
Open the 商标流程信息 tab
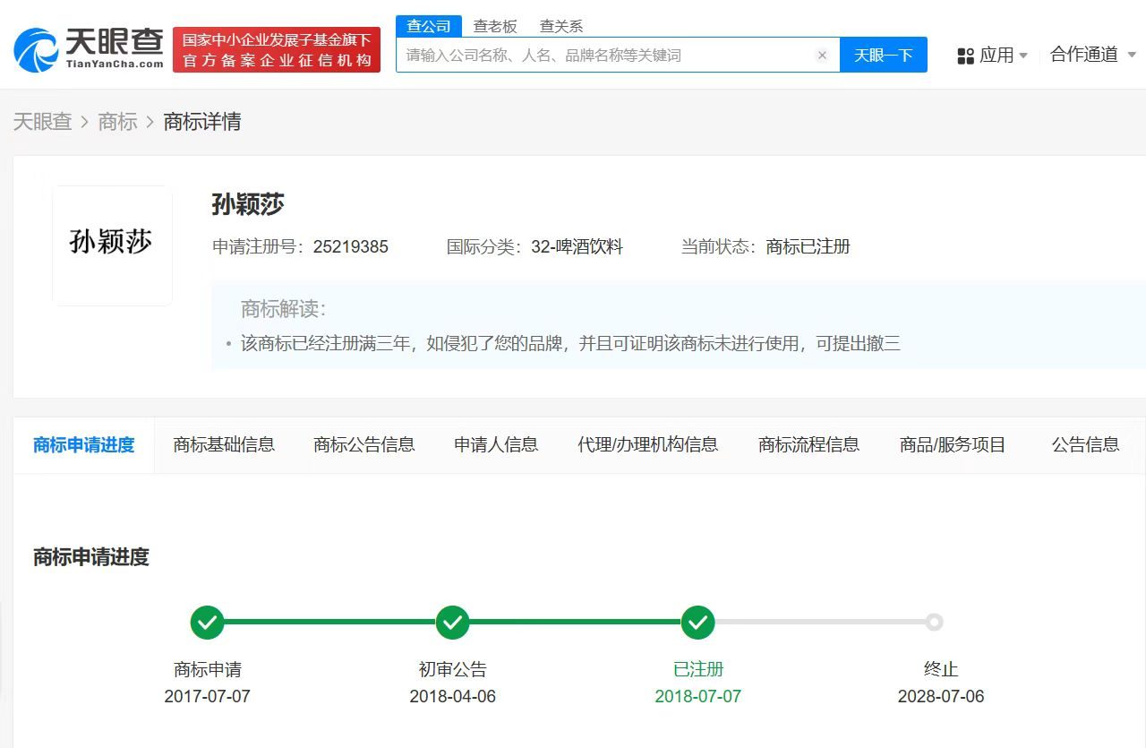point(807,444)
